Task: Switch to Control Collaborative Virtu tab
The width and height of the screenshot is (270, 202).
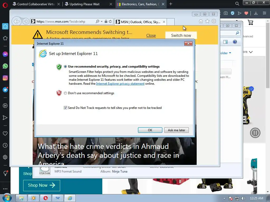Action: pos(36,4)
